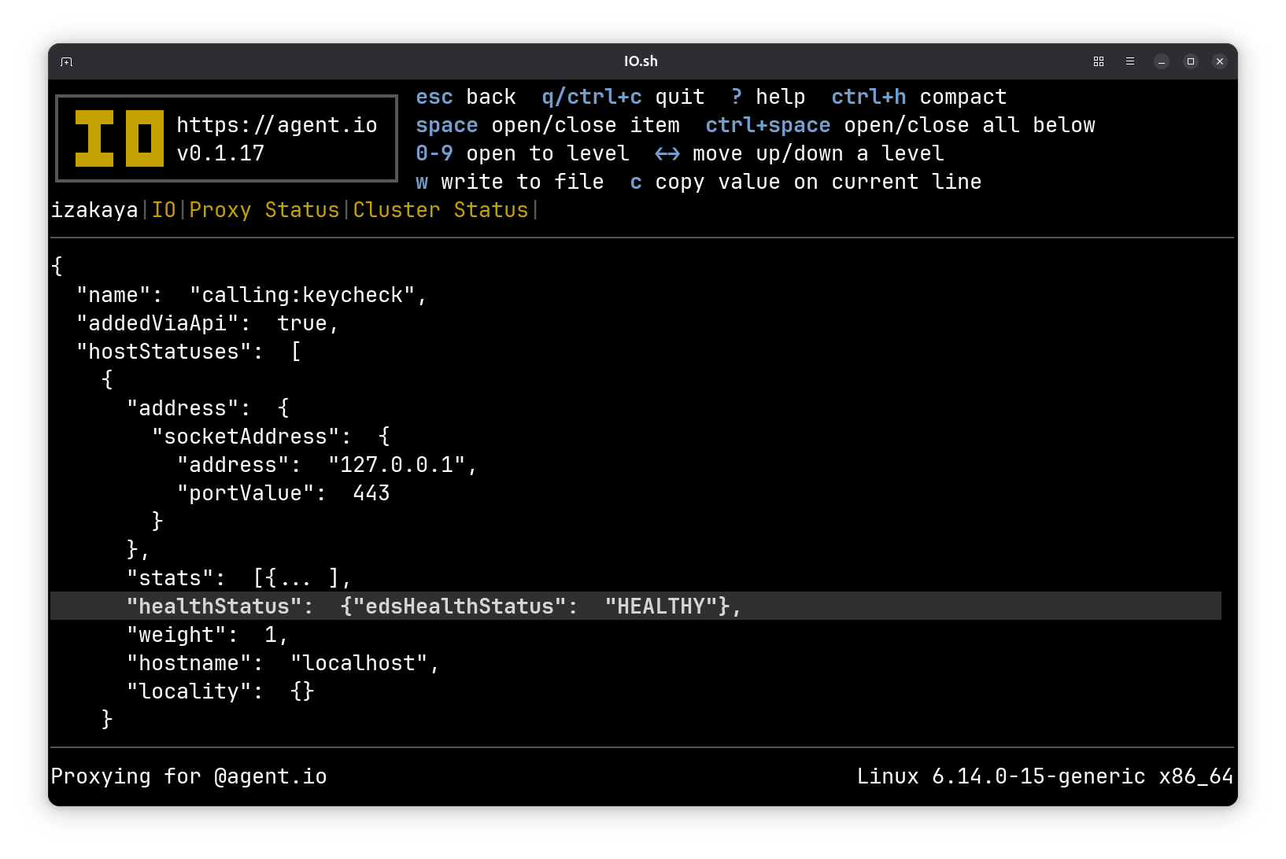Click the ? help hint
The width and height of the screenshot is (1286, 859).
tap(768, 97)
